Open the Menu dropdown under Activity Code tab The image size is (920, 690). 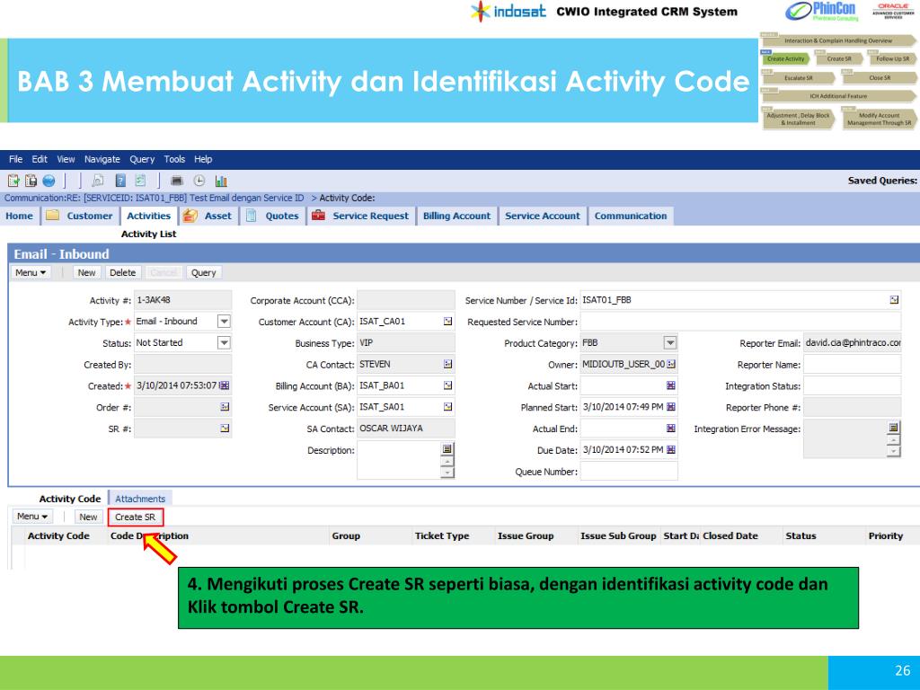(x=32, y=517)
